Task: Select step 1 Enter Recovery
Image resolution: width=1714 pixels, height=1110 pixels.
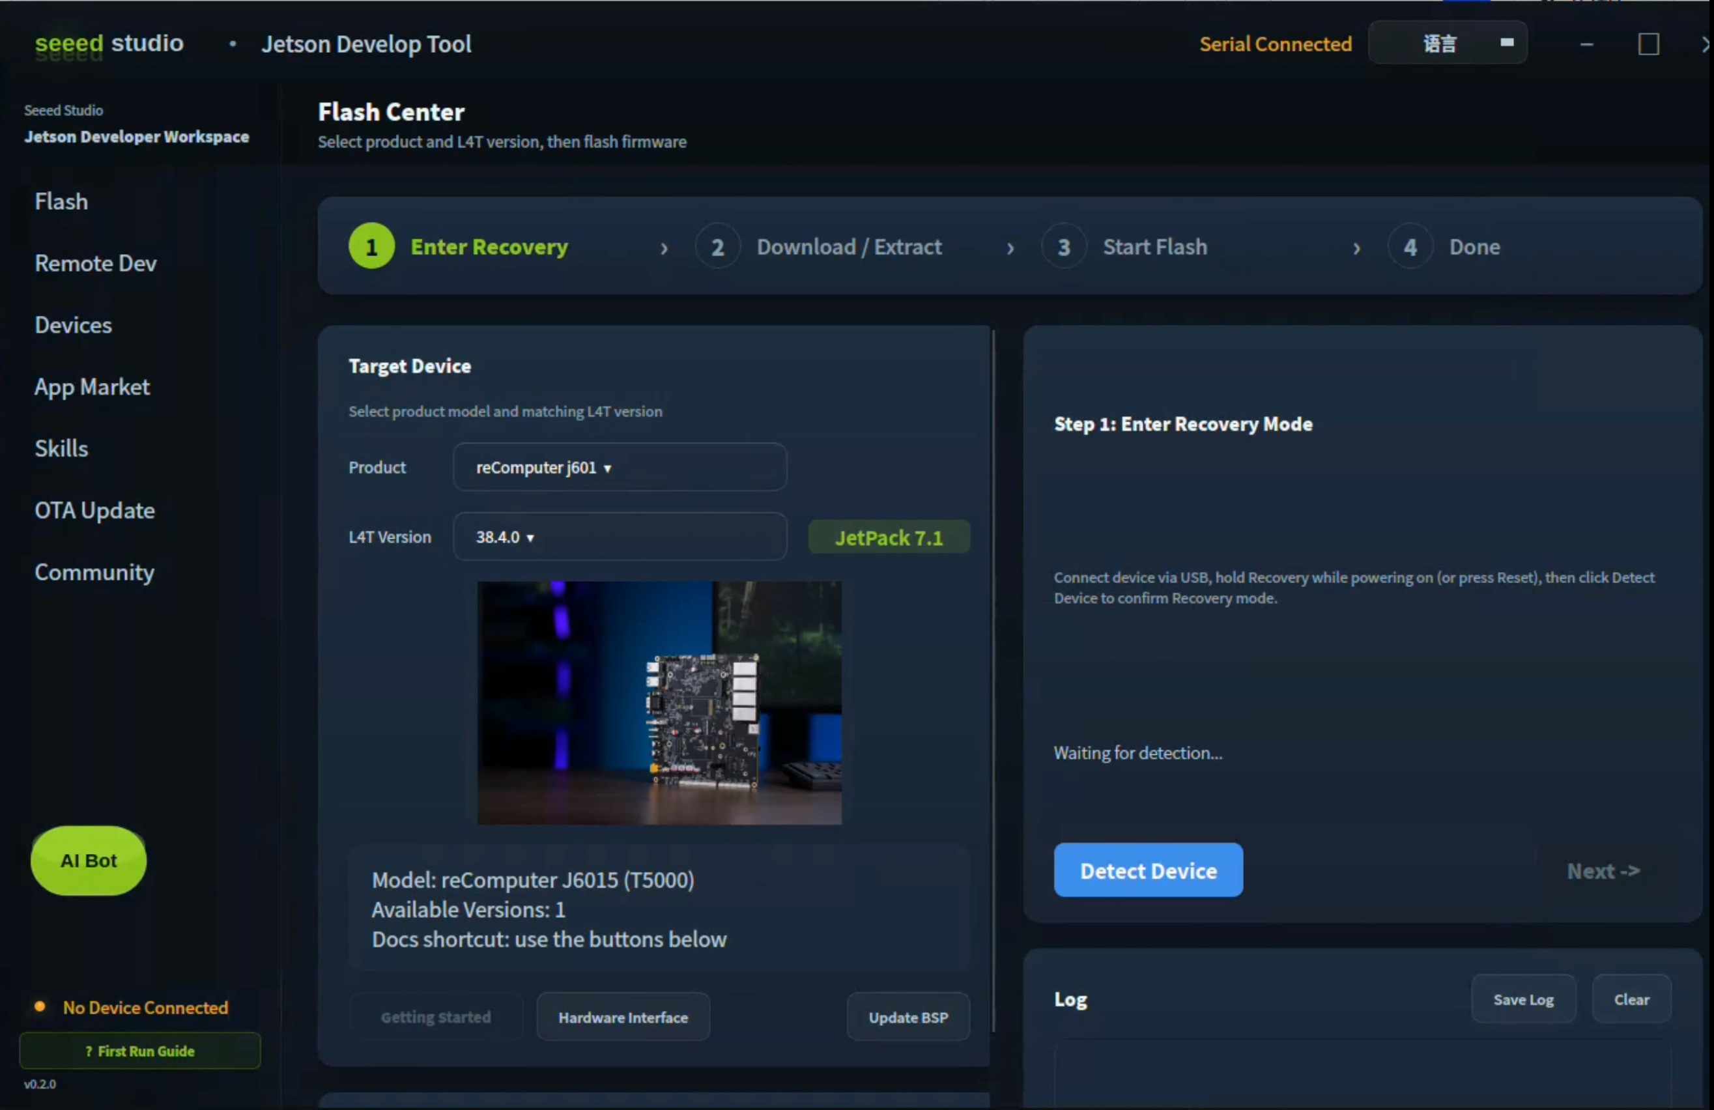Action: (459, 247)
